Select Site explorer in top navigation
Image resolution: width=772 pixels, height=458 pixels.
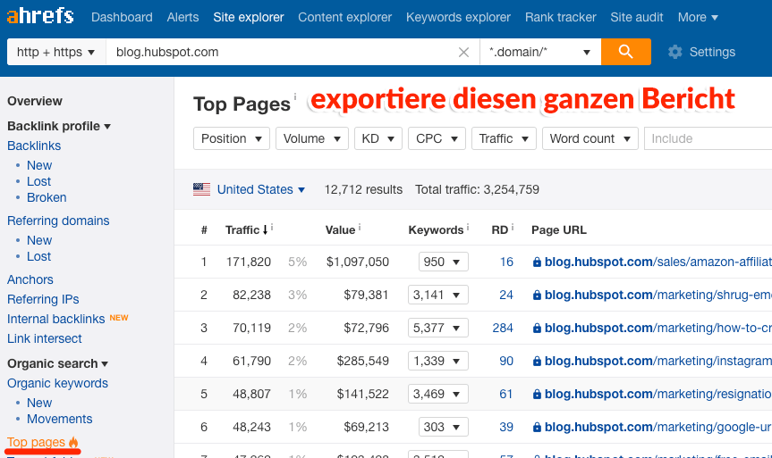point(249,17)
